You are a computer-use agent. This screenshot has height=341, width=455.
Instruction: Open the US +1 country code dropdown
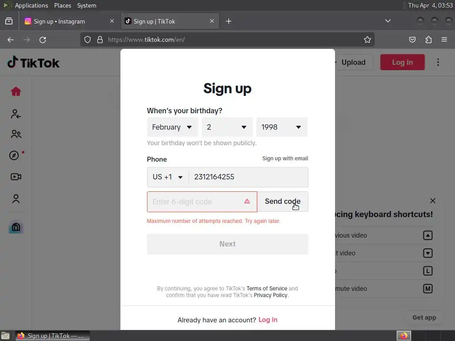pos(168,177)
